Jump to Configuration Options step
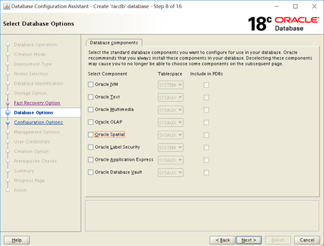The width and height of the screenshot is (324, 246). point(39,122)
